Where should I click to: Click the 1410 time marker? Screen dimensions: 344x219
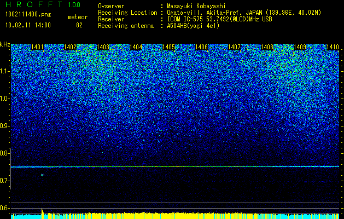coord(333,47)
